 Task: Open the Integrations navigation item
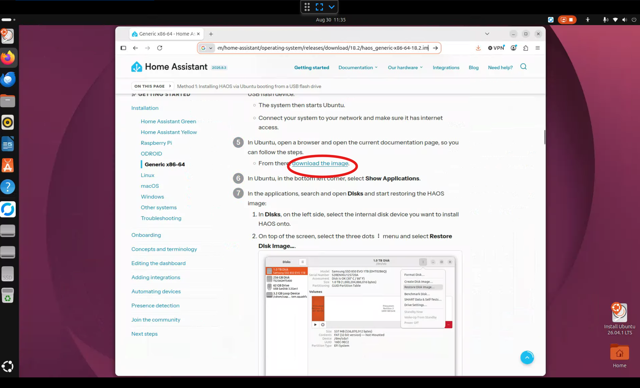(446, 68)
